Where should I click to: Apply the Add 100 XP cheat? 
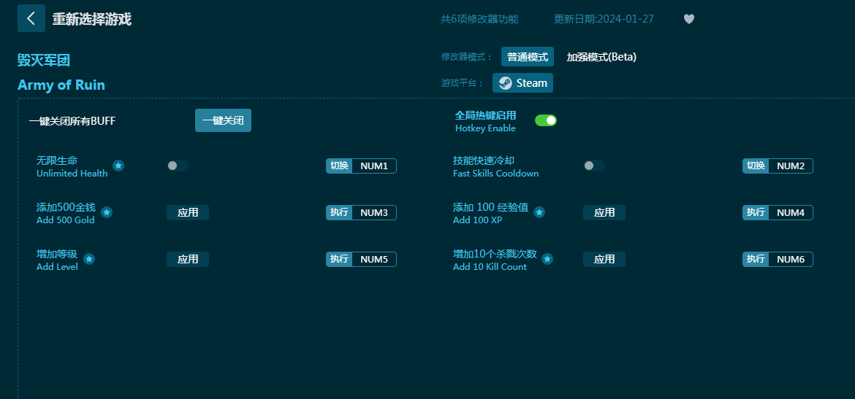[x=604, y=212]
